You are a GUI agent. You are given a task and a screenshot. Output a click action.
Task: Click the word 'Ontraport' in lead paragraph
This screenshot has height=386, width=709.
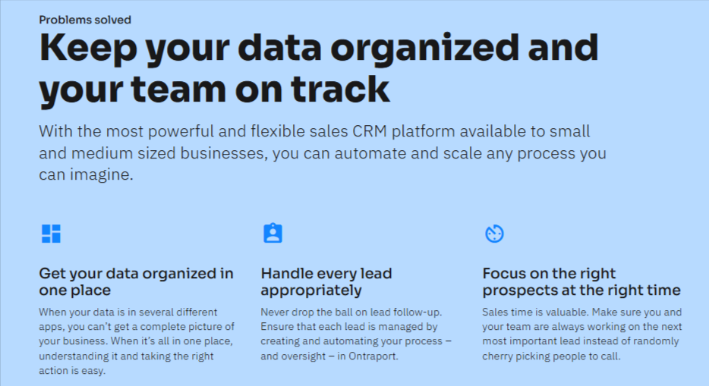pos(372,356)
